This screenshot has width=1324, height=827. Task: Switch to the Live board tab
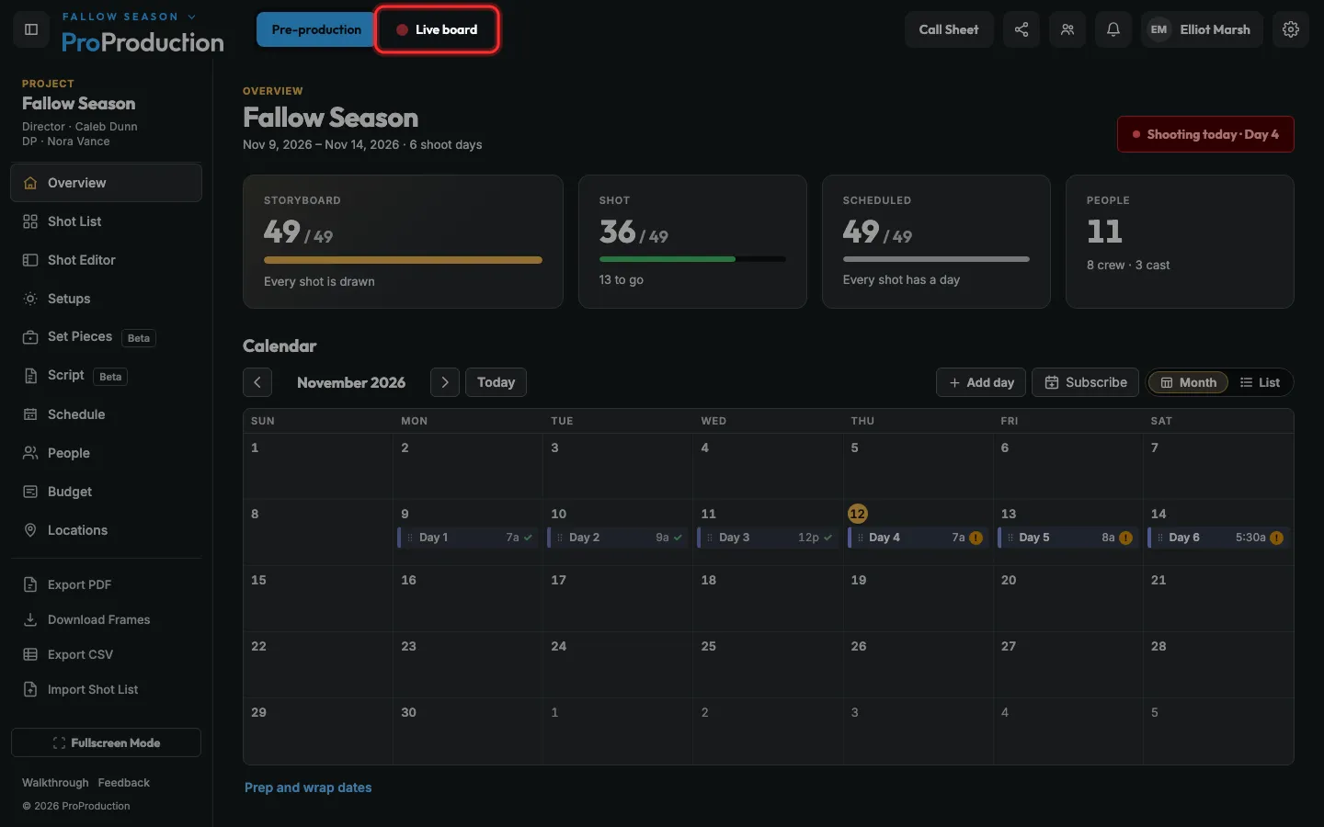click(x=437, y=29)
